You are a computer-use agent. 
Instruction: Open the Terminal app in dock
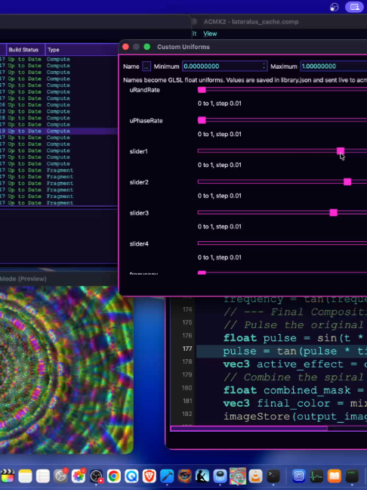273,476
